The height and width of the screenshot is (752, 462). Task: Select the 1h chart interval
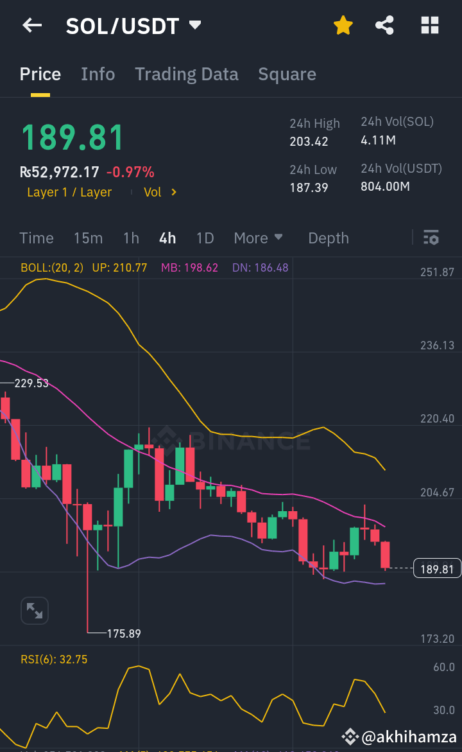point(131,238)
